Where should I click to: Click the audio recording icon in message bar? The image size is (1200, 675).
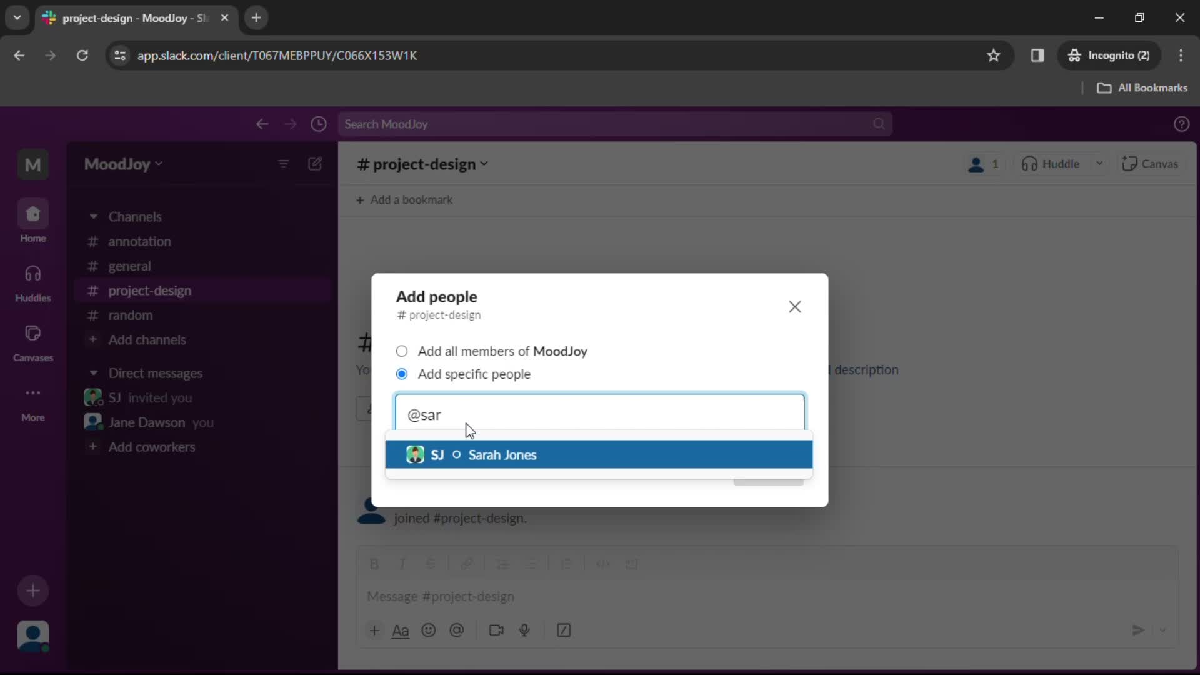(x=526, y=631)
